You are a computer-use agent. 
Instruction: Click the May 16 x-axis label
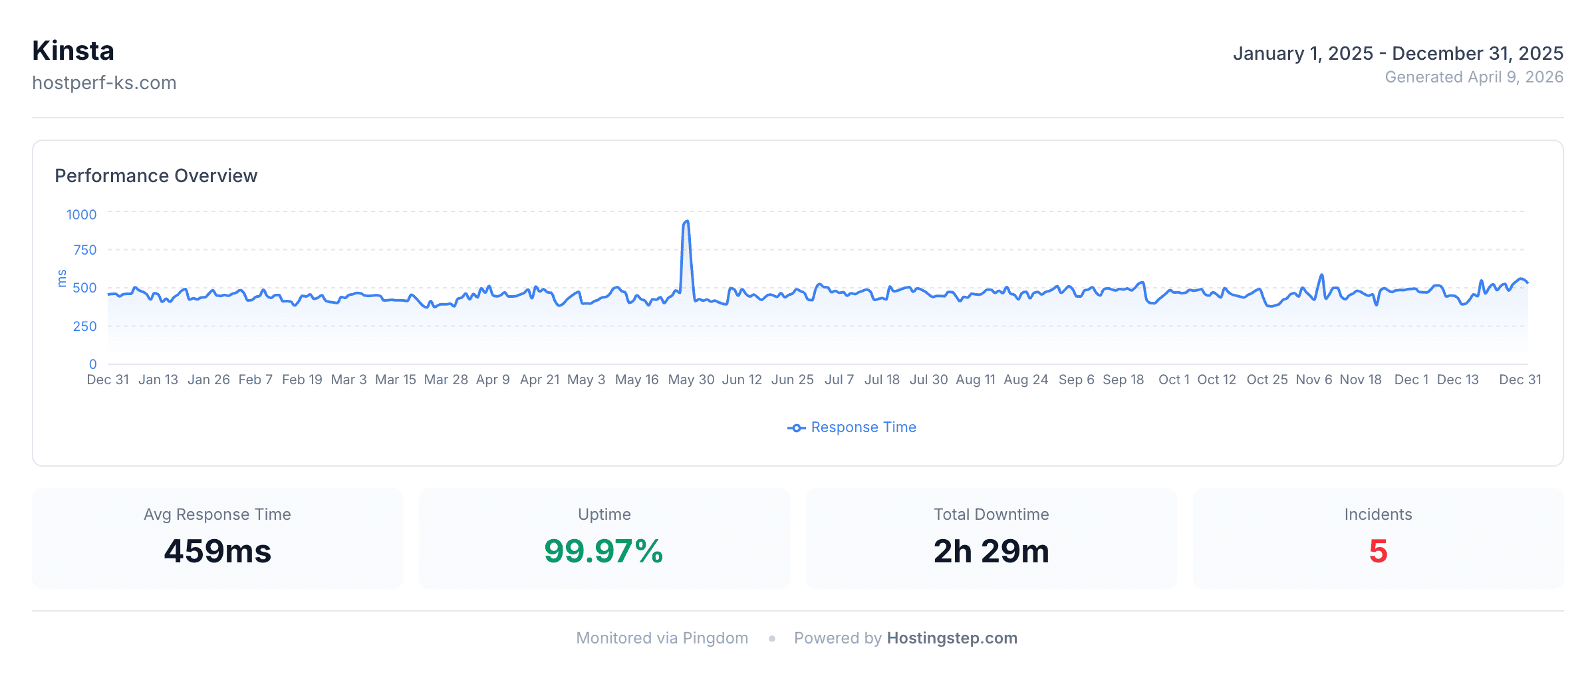point(636,380)
